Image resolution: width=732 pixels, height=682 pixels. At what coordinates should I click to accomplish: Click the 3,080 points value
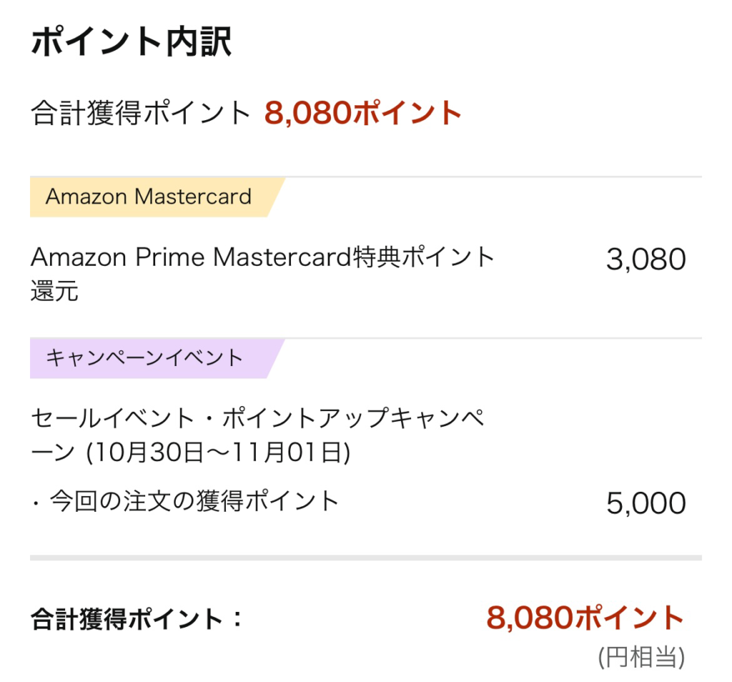point(646,260)
